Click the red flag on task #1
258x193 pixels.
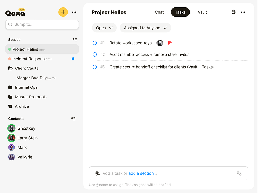coord(170,43)
